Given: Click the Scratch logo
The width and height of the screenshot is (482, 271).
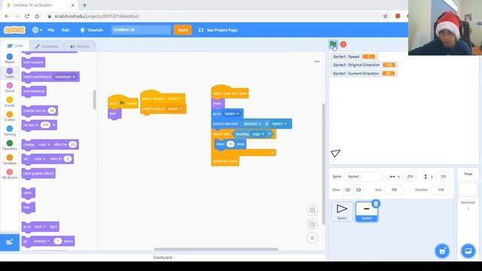Looking at the screenshot, I should pyautogui.click(x=14, y=30).
